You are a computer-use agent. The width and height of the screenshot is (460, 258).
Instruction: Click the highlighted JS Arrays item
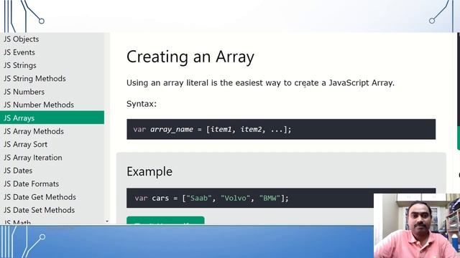coord(52,118)
